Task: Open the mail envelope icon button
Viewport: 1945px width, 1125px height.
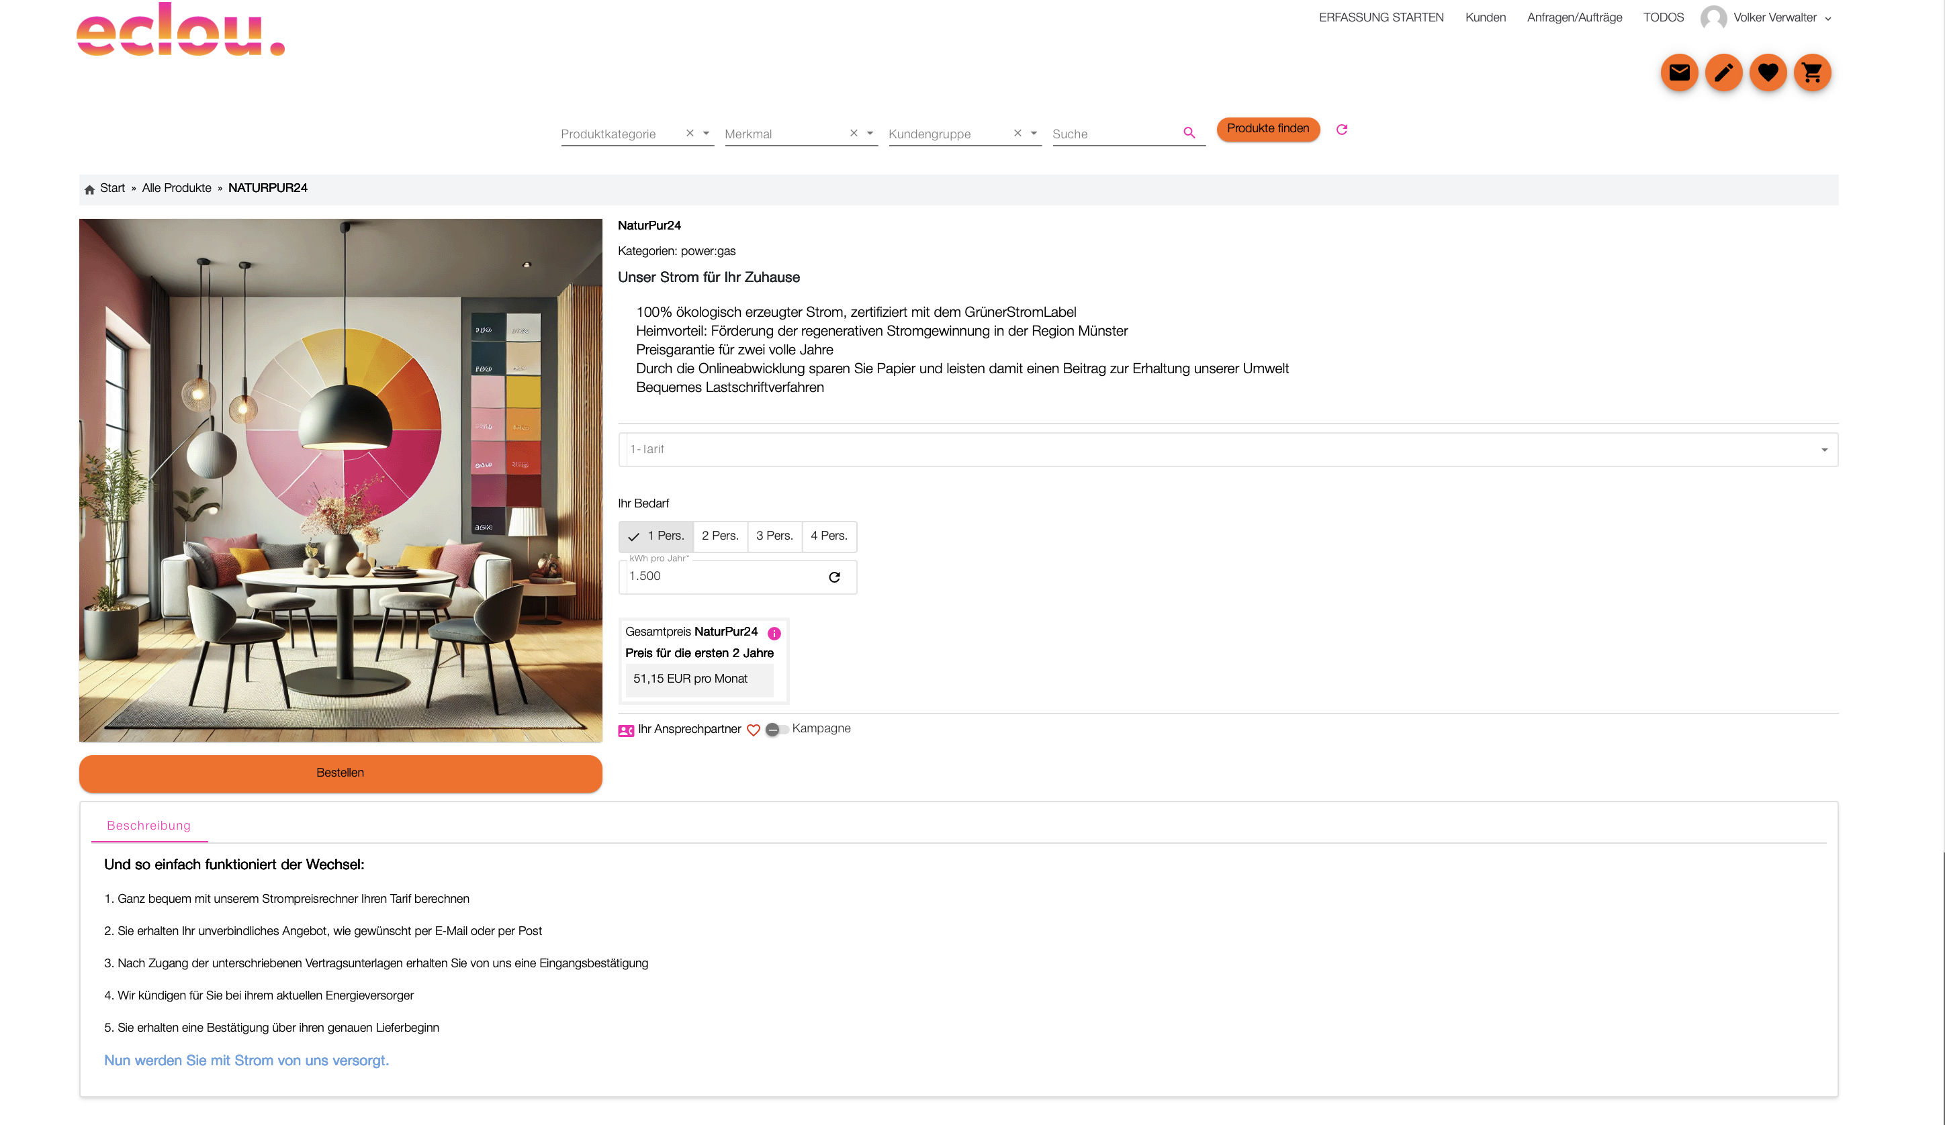Action: pos(1679,72)
